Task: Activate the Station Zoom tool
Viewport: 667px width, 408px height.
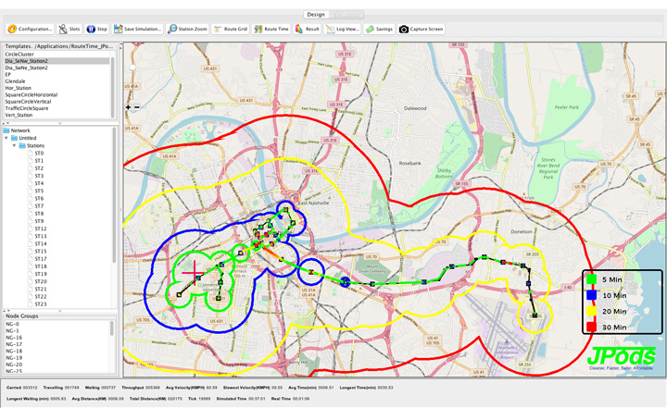Action: pos(188,29)
